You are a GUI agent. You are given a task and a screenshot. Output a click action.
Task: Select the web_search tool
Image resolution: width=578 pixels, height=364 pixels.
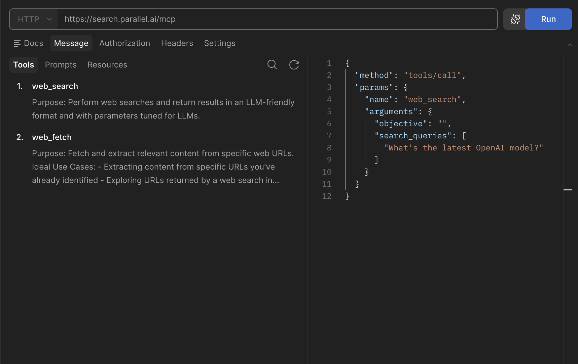(x=55, y=86)
